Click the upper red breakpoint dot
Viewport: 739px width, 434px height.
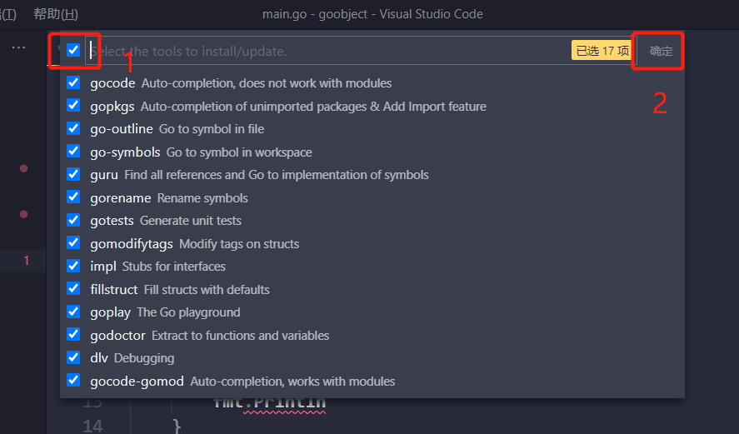coord(23,169)
